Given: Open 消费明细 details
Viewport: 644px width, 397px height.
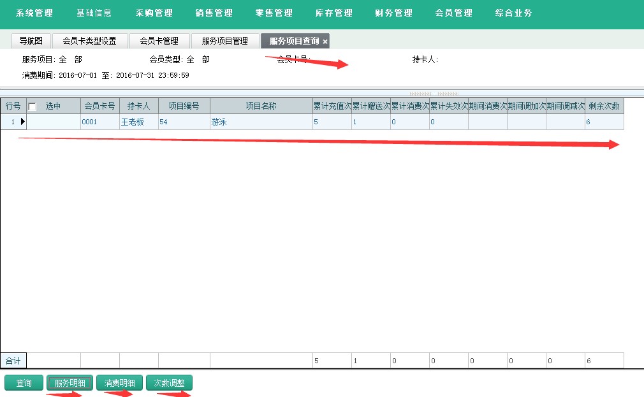Looking at the screenshot, I should (x=119, y=383).
